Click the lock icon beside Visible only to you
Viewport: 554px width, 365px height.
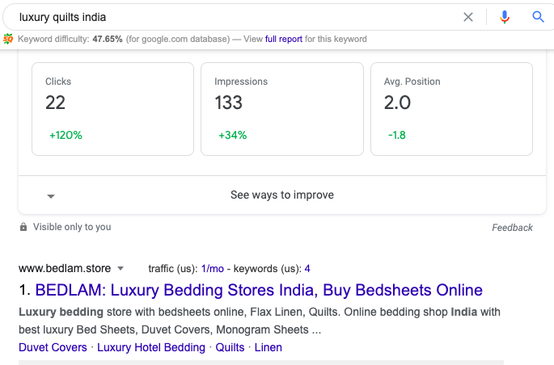[x=23, y=227]
